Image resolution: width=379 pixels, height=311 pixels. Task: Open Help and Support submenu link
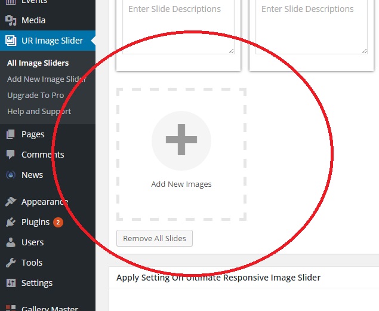click(39, 111)
